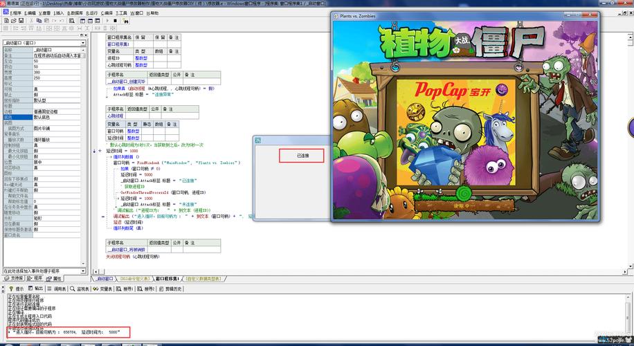Switch to the 程序 panel tab
634x346 pixels.
(x=35, y=278)
